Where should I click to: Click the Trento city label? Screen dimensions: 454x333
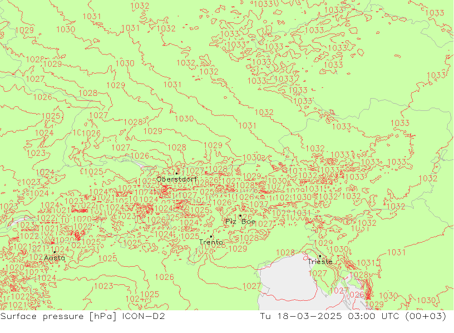211,242
